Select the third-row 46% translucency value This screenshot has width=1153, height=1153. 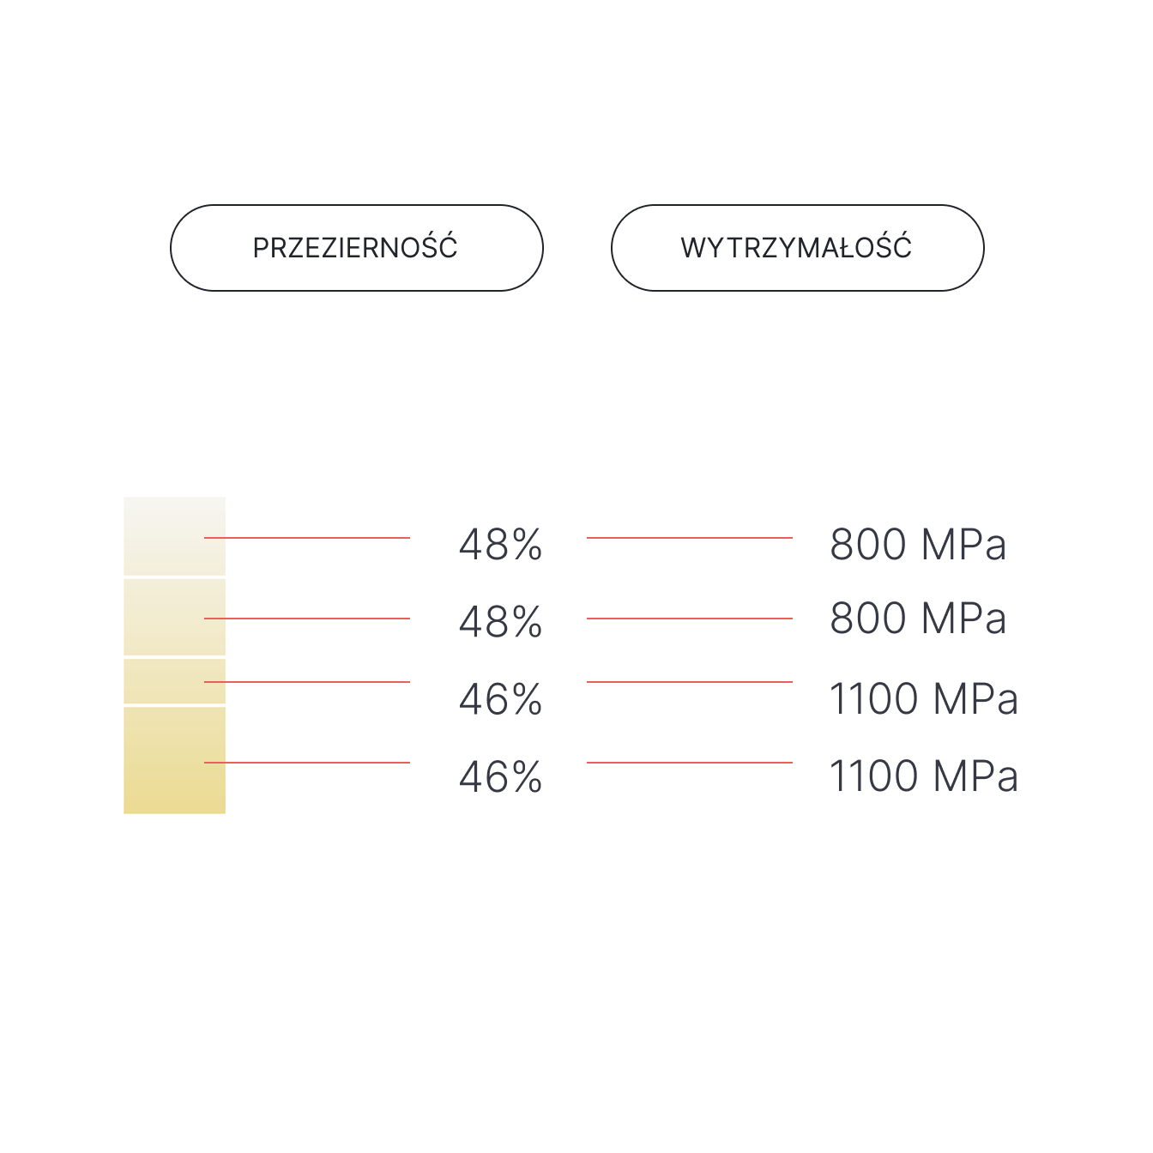(500, 699)
